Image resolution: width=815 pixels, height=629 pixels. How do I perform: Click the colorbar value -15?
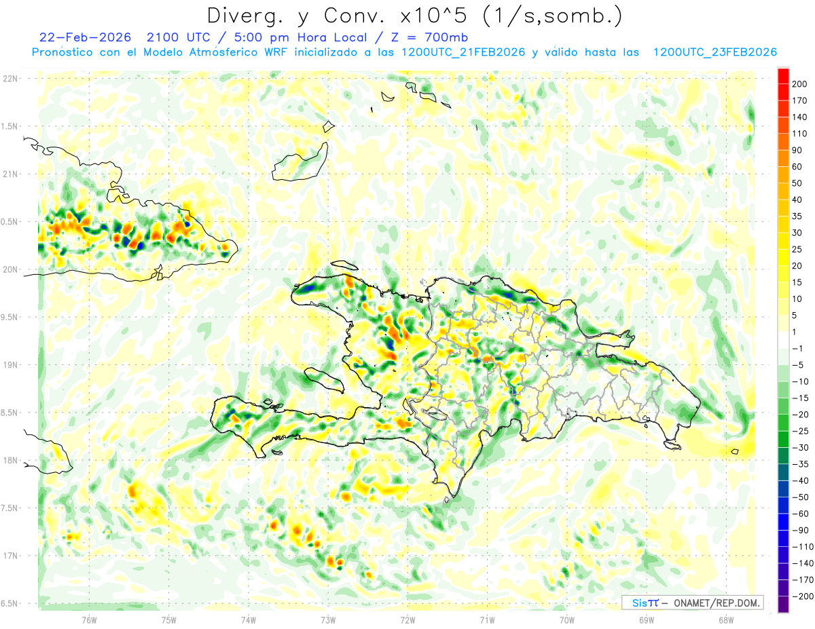(801, 398)
